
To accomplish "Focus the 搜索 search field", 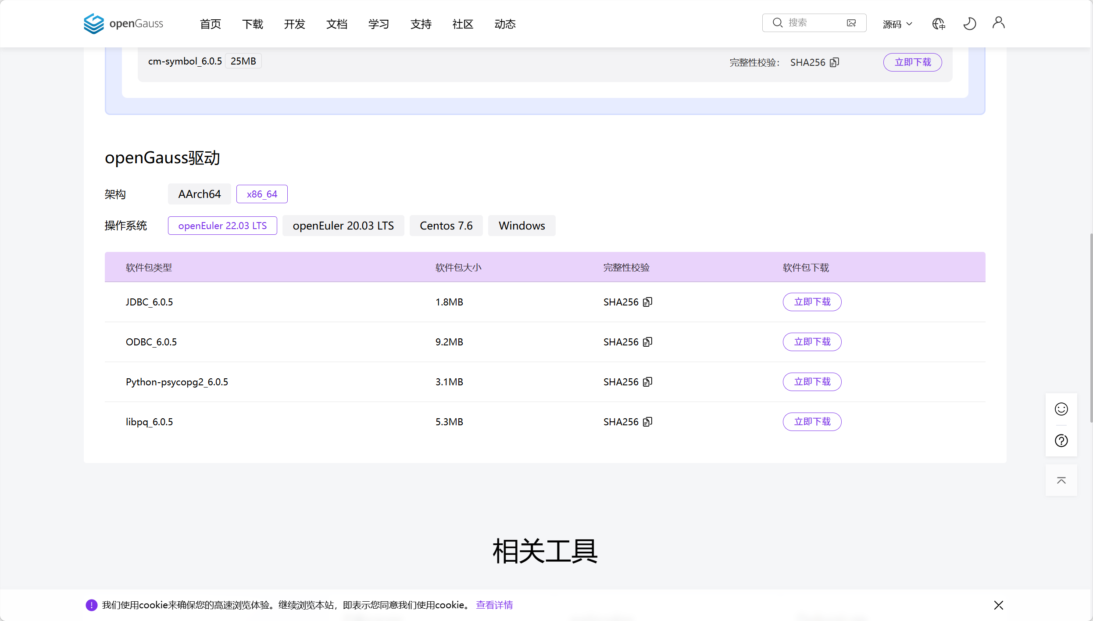I will pos(814,23).
